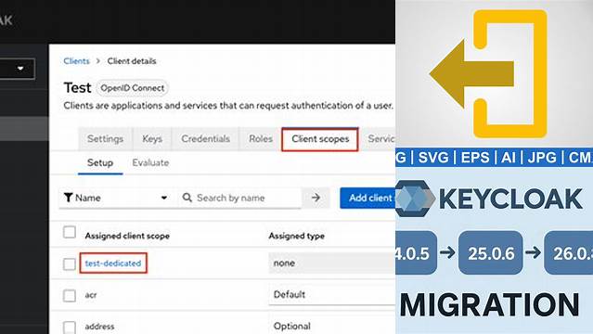The image size is (593, 334).
Task: Click the JPG format label
Action: tap(542, 158)
